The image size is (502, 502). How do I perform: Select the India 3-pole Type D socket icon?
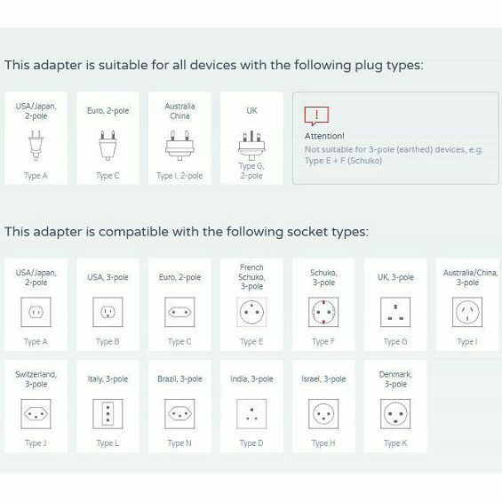pyautogui.click(x=251, y=414)
